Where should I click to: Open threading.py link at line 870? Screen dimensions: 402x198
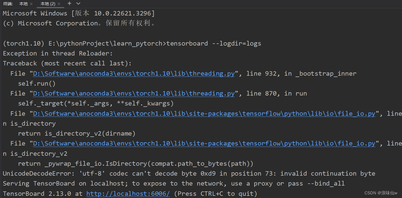click(x=133, y=93)
